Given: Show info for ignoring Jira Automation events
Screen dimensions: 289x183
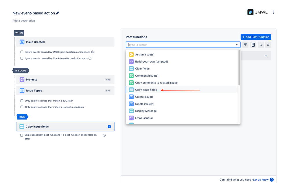Looking at the screenshot, I should click(90, 58).
